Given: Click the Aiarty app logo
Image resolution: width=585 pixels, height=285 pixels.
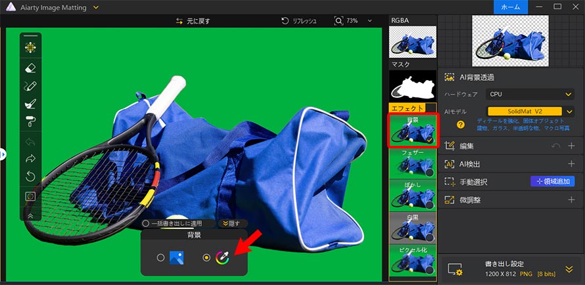Looking at the screenshot, I should point(11,7).
